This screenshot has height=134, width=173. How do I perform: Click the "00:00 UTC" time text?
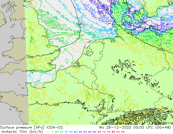(x=143, y=127)
